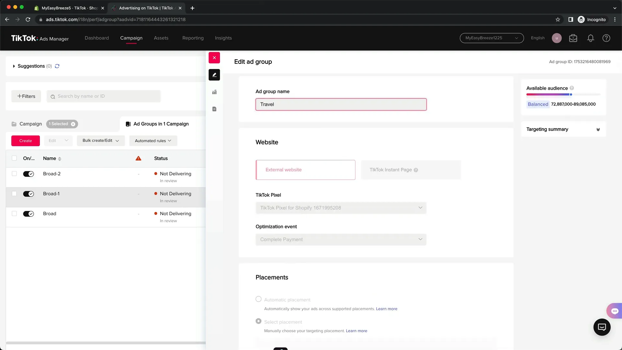Open a new browser tab
This screenshot has width=622, height=350.
point(192,8)
